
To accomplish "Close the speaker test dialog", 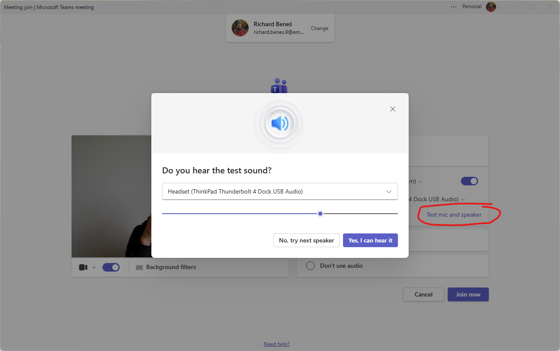I will tap(392, 109).
